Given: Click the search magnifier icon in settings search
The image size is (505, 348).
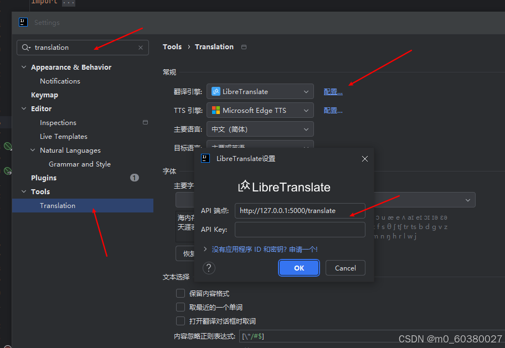Looking at the screenshot, I should [26, 48].
